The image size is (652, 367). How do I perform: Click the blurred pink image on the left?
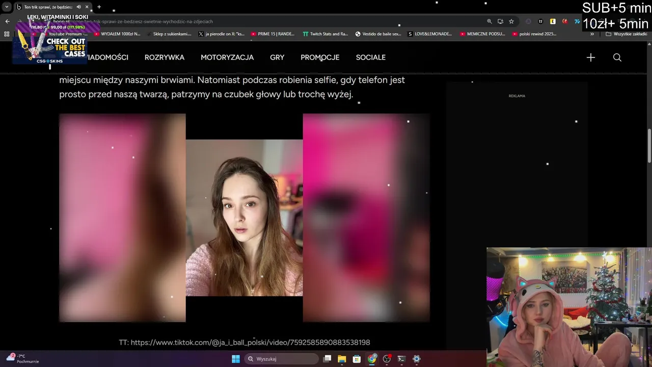pyautogui.click(x=122, y=218)
